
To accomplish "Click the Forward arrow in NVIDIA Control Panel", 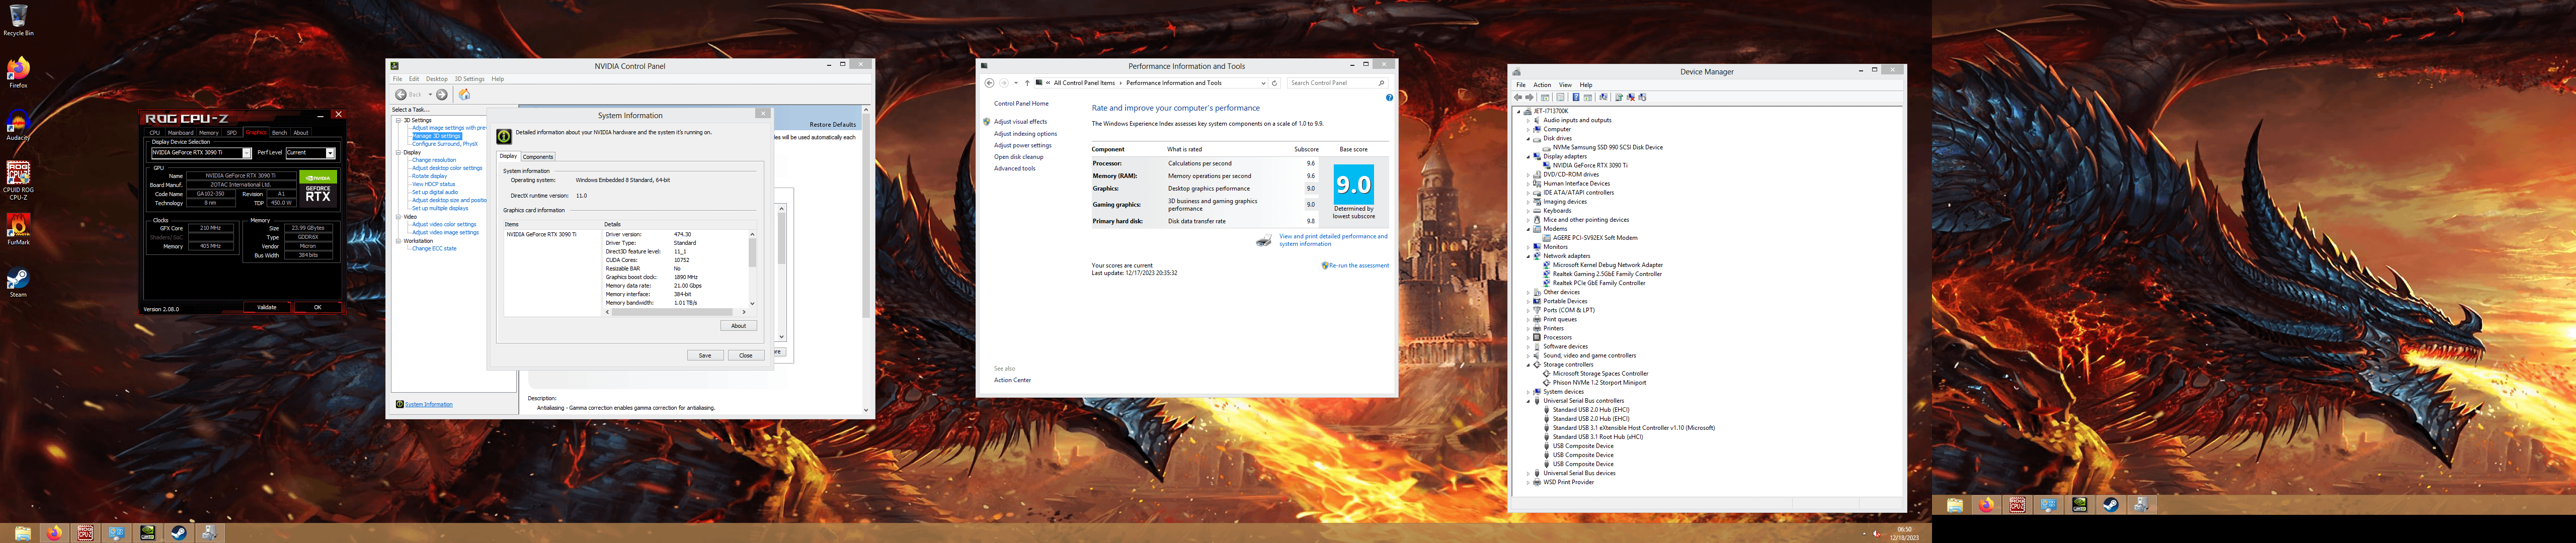I will tap(442, 94).
